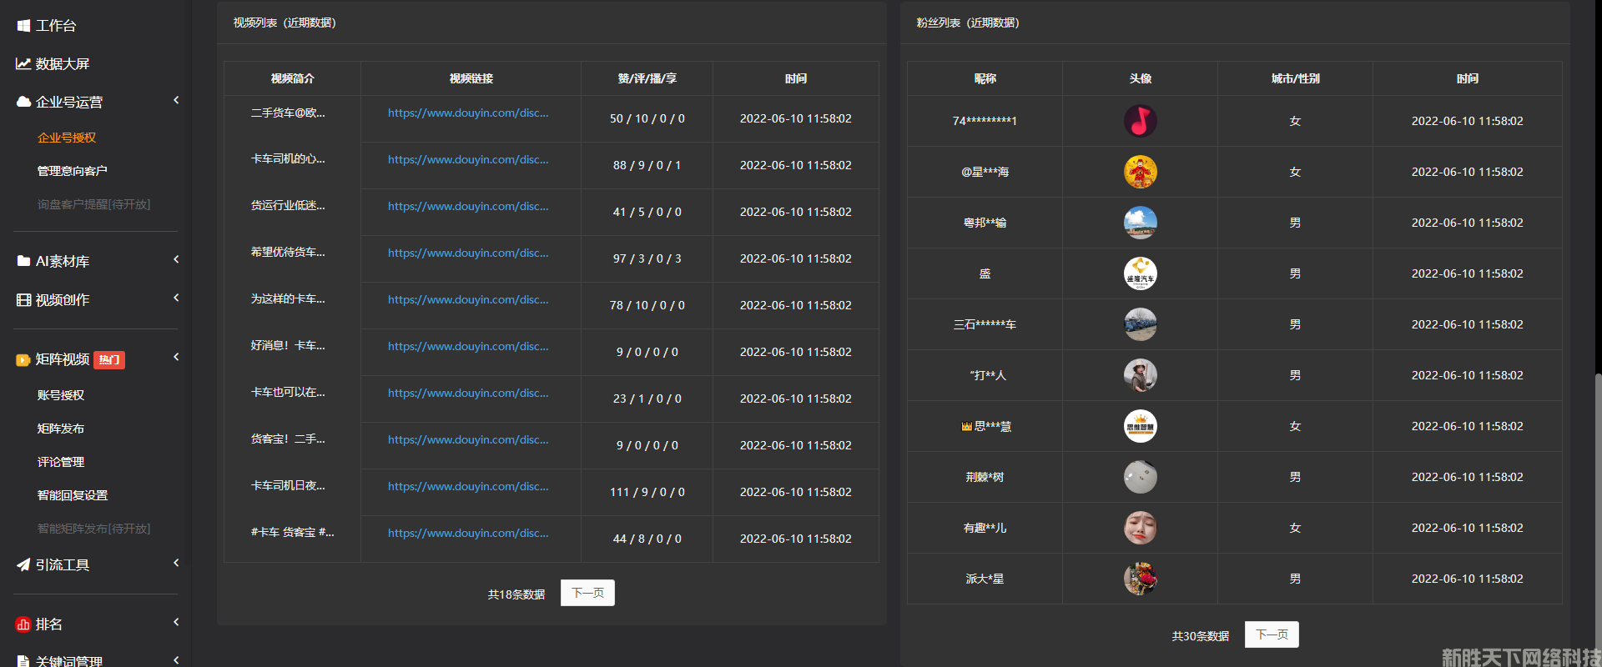Click the AI素材库 folder icon

pos(23,262)
